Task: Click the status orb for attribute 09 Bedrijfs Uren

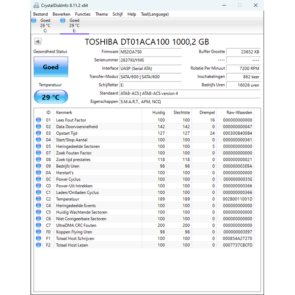Action: click(38, 166)
